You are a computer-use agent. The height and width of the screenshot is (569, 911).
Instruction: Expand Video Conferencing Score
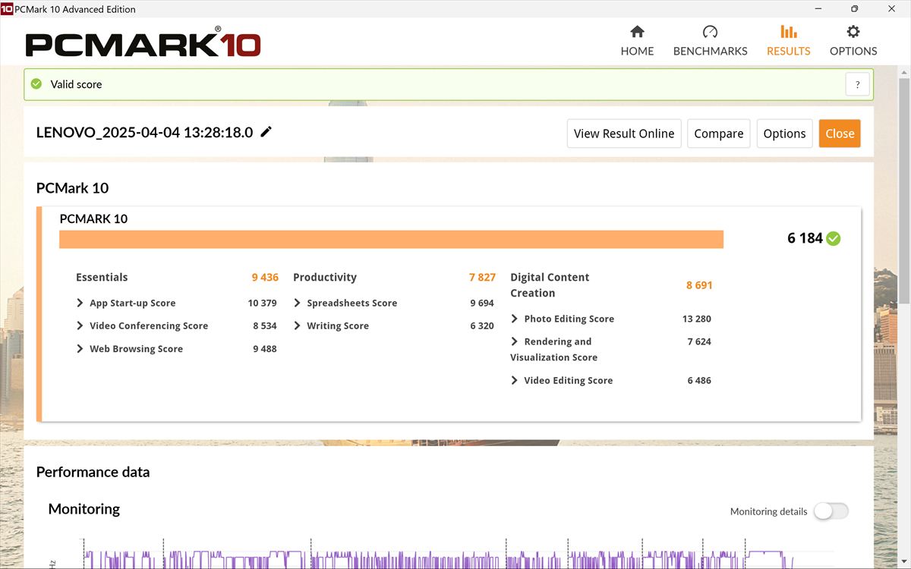point(80,325)
